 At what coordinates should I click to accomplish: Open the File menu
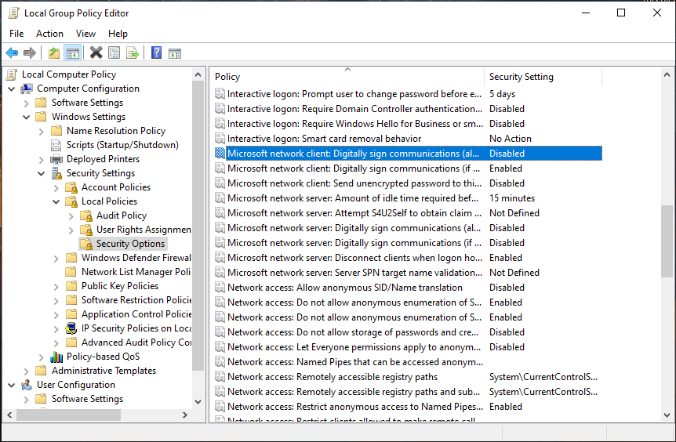(x=16, y=34)
